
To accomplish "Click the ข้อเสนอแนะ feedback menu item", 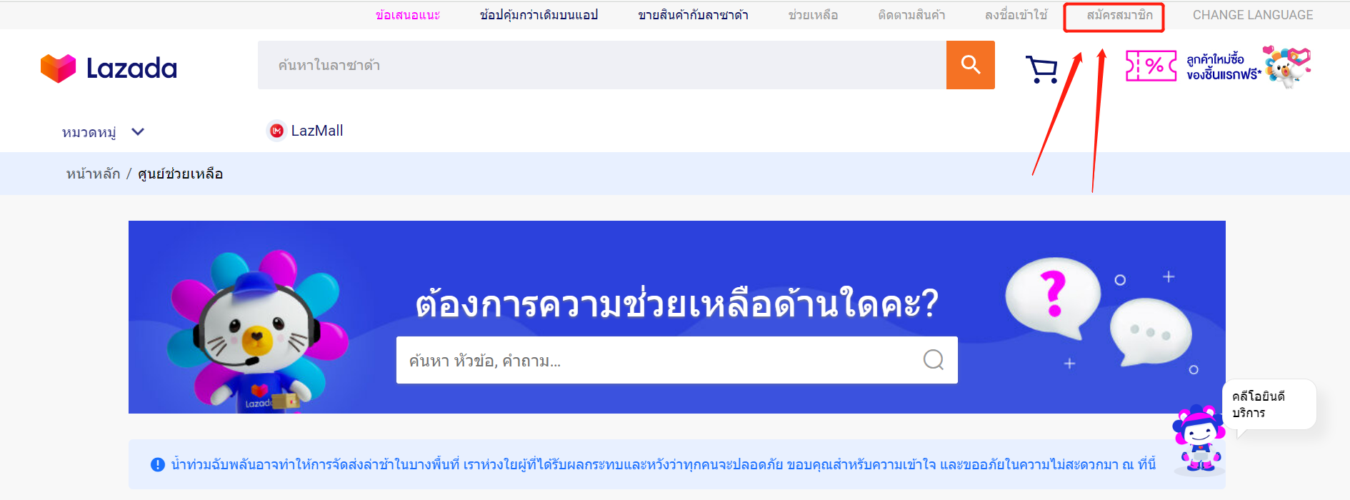I will (x=408, y=15).
